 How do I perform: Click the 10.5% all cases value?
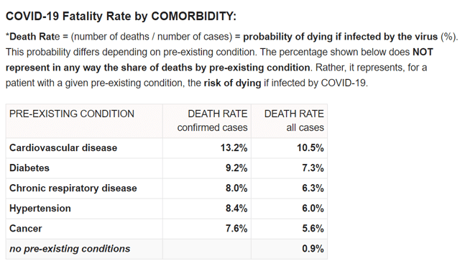[x=310, y=147]
